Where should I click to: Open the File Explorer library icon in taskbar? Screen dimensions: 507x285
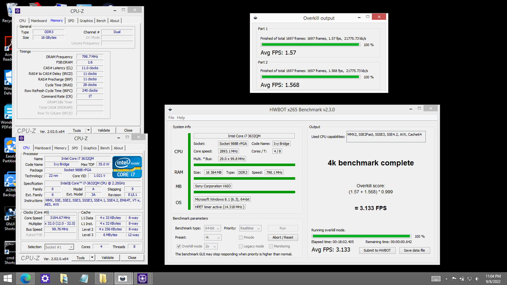[x=64, y=278]
